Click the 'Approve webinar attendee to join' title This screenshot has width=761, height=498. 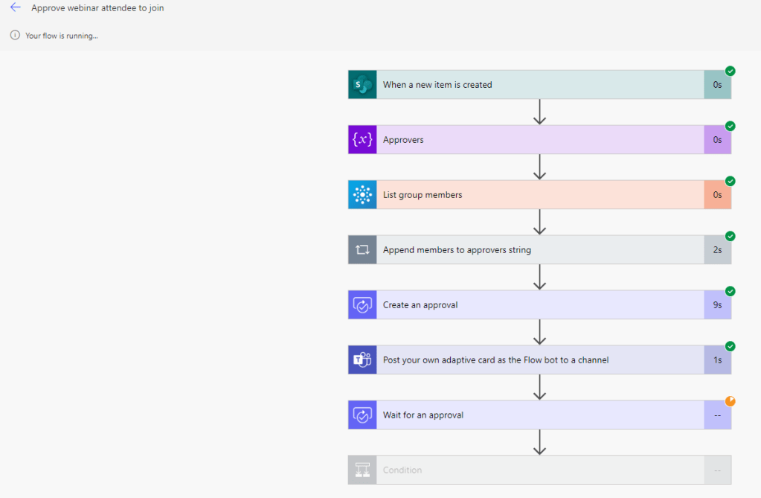(x=97, y=8)
